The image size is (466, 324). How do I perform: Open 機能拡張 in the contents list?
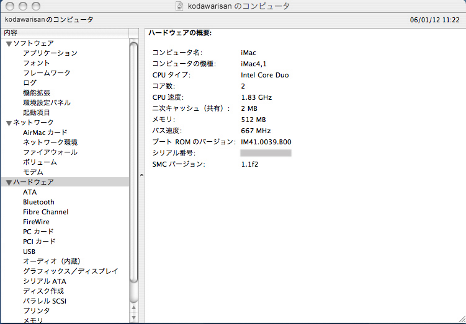[36, 93]
